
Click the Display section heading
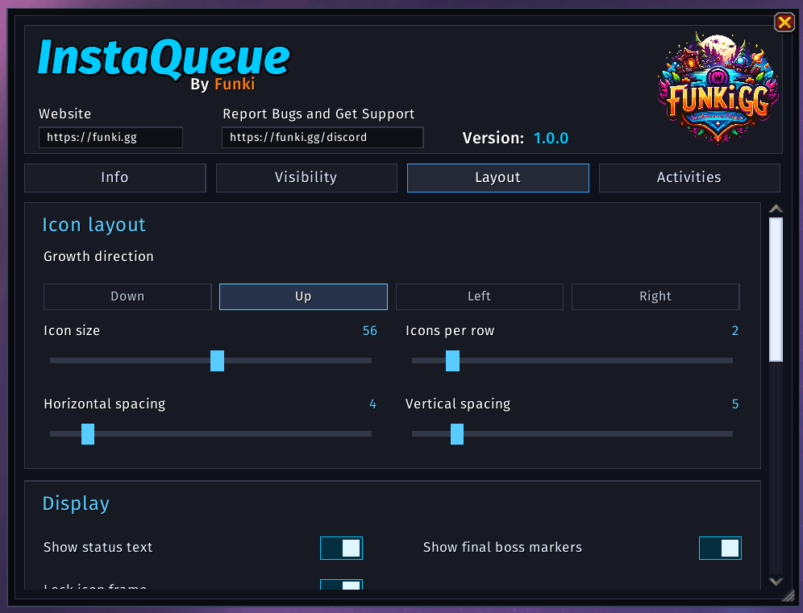tap(76, 504)
